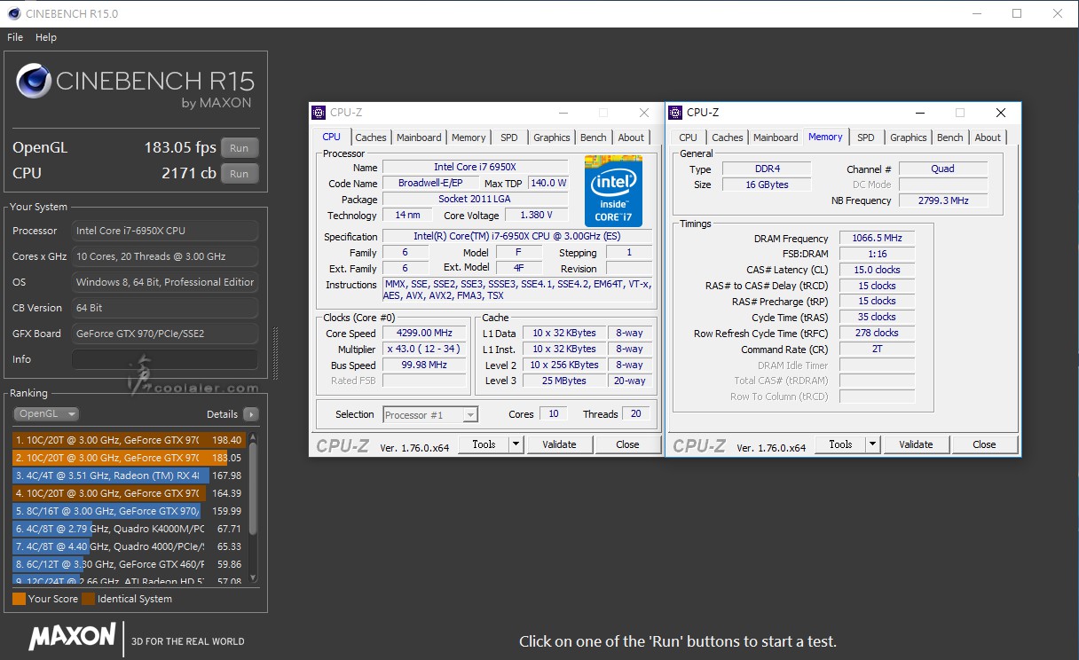
Task: Select the SPD tab in the CPU window
Action: [509, 137]
